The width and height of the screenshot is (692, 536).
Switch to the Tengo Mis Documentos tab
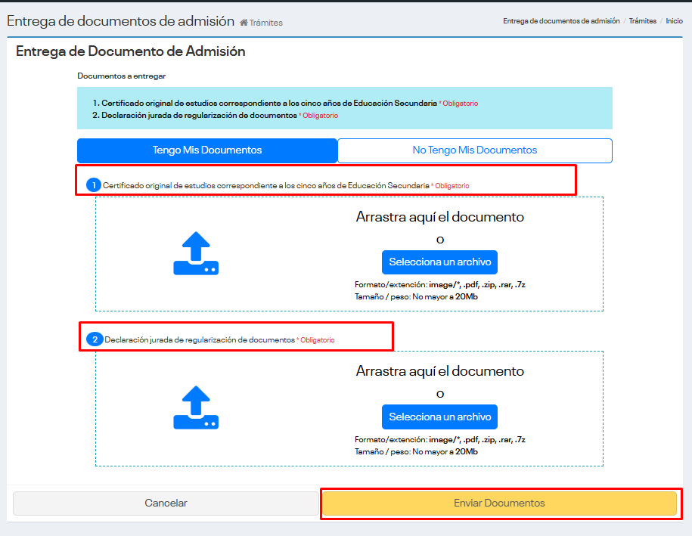(x=207, y=150)
